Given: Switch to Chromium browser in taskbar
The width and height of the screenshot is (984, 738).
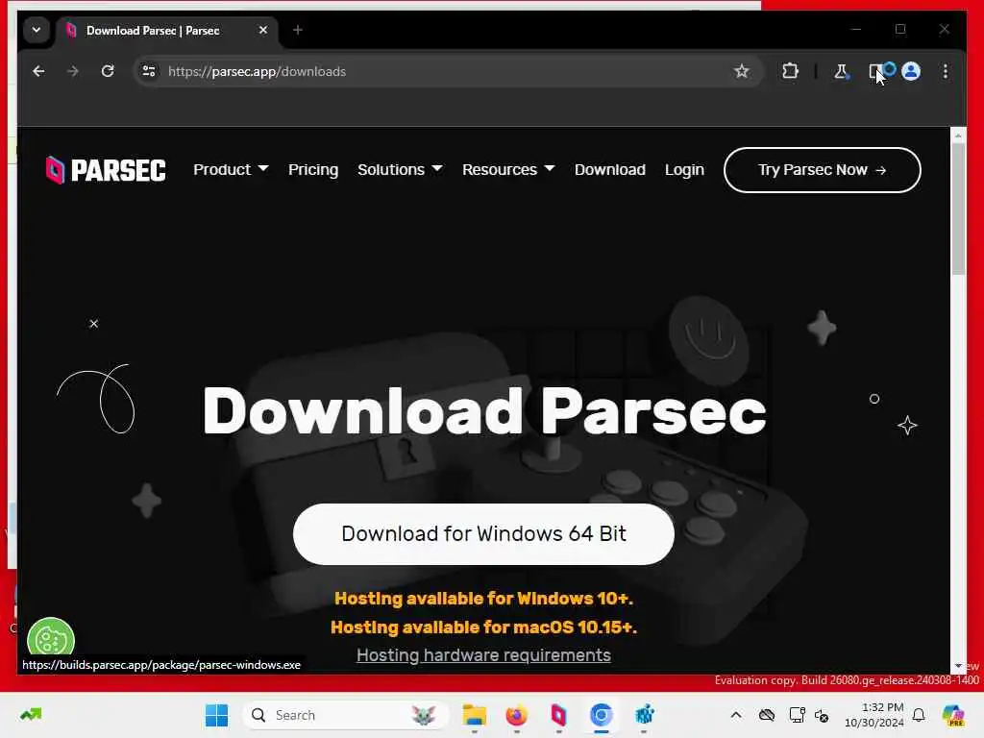Looking at the screenshot, I should (x=602, y=715).
